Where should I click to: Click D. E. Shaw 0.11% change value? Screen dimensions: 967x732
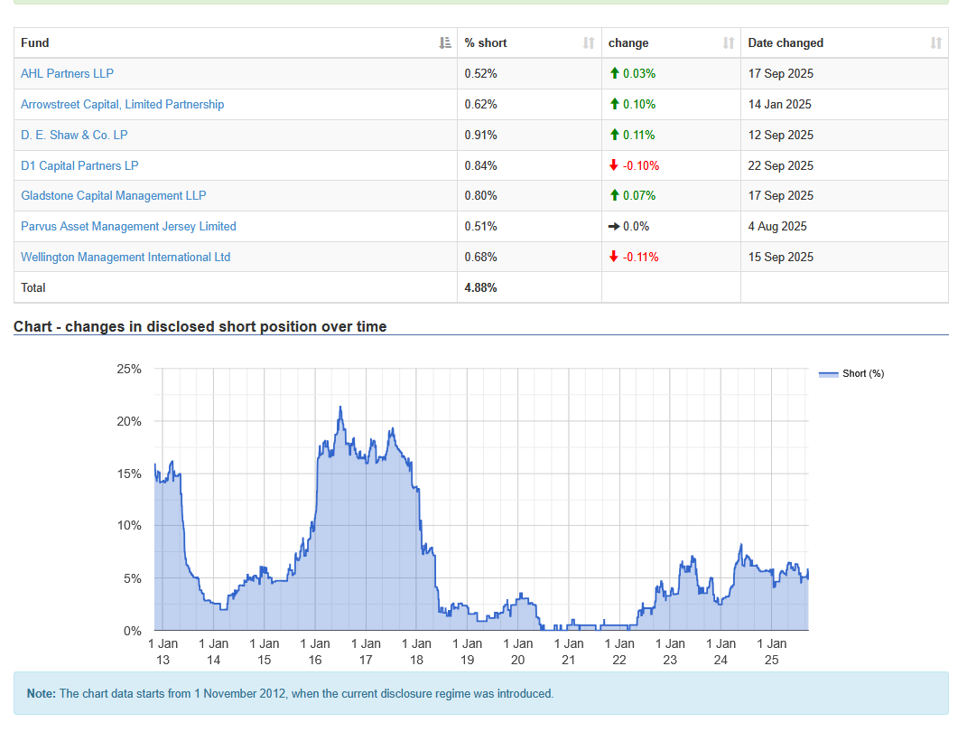639,136
